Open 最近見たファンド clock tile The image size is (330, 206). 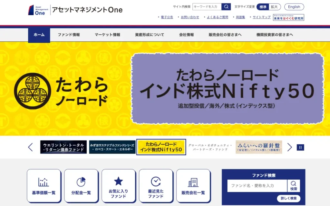coord(156,186)
